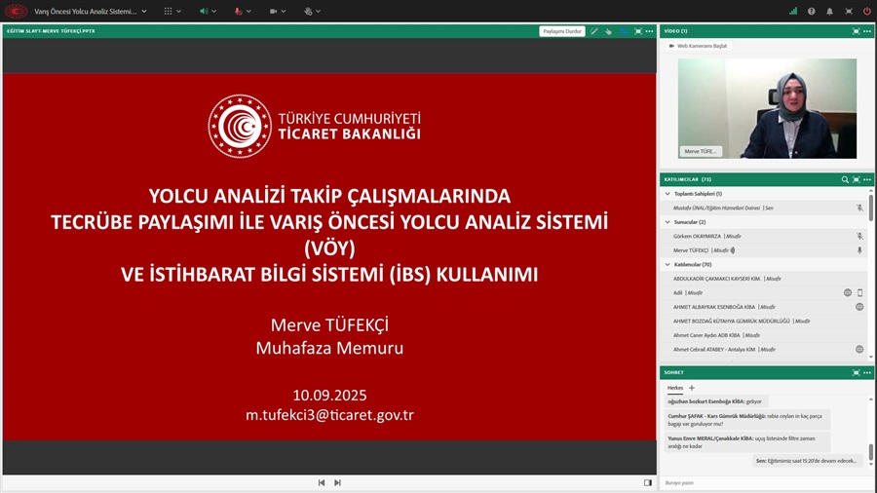Viewport: 877px width, 493px height.
Task: Open Katılımcılar pod options menu
Action: coord(867,179)
